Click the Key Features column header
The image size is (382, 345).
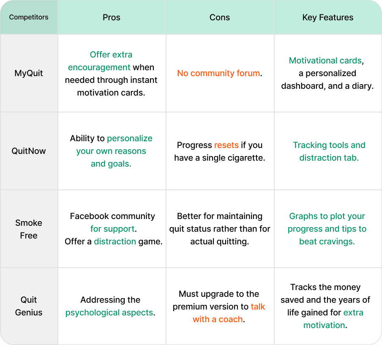pos(327,17)
